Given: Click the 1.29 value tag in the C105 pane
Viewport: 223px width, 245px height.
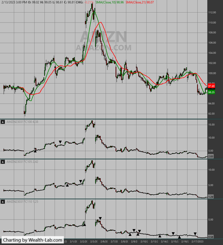Looking at the screenshot, I should pos(211,197).
